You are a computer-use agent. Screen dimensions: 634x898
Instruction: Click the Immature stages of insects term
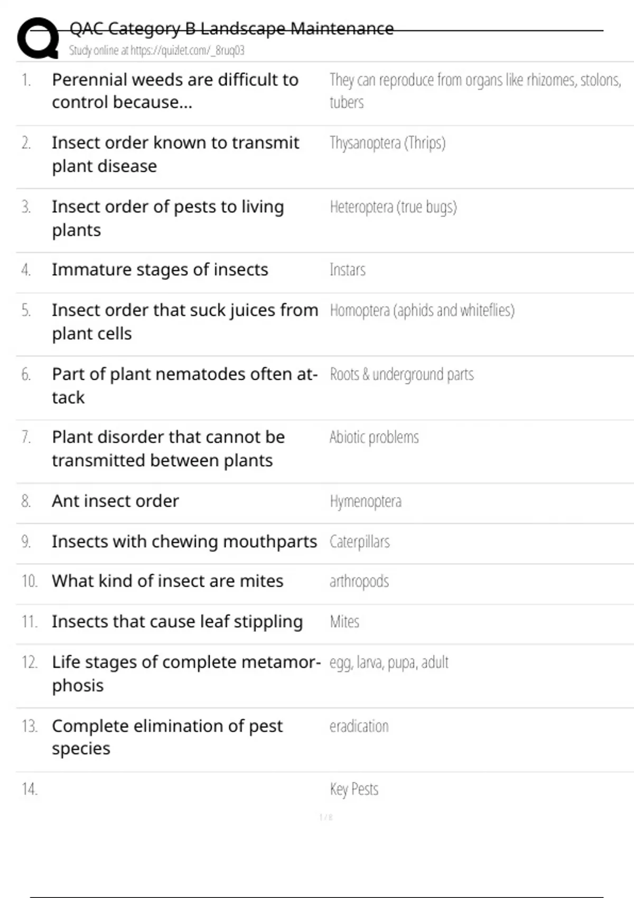coord(160,270)
